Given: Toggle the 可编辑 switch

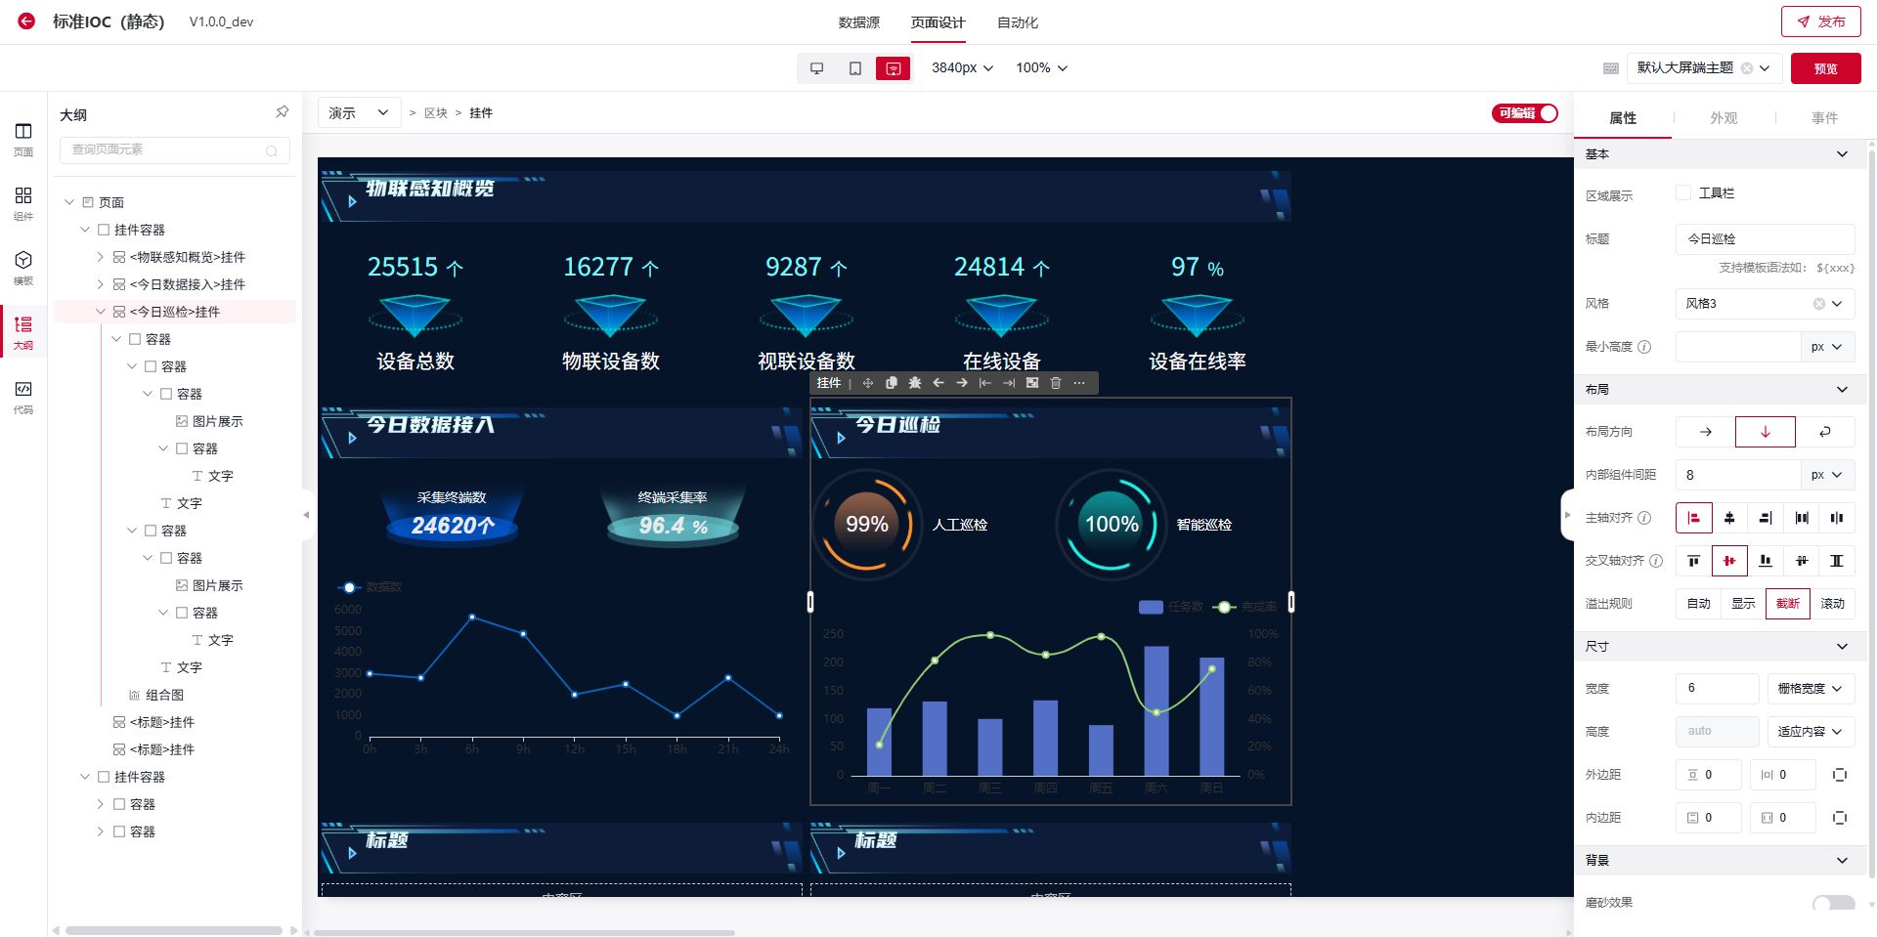Looking at the screenshot, I should 1524,113.
